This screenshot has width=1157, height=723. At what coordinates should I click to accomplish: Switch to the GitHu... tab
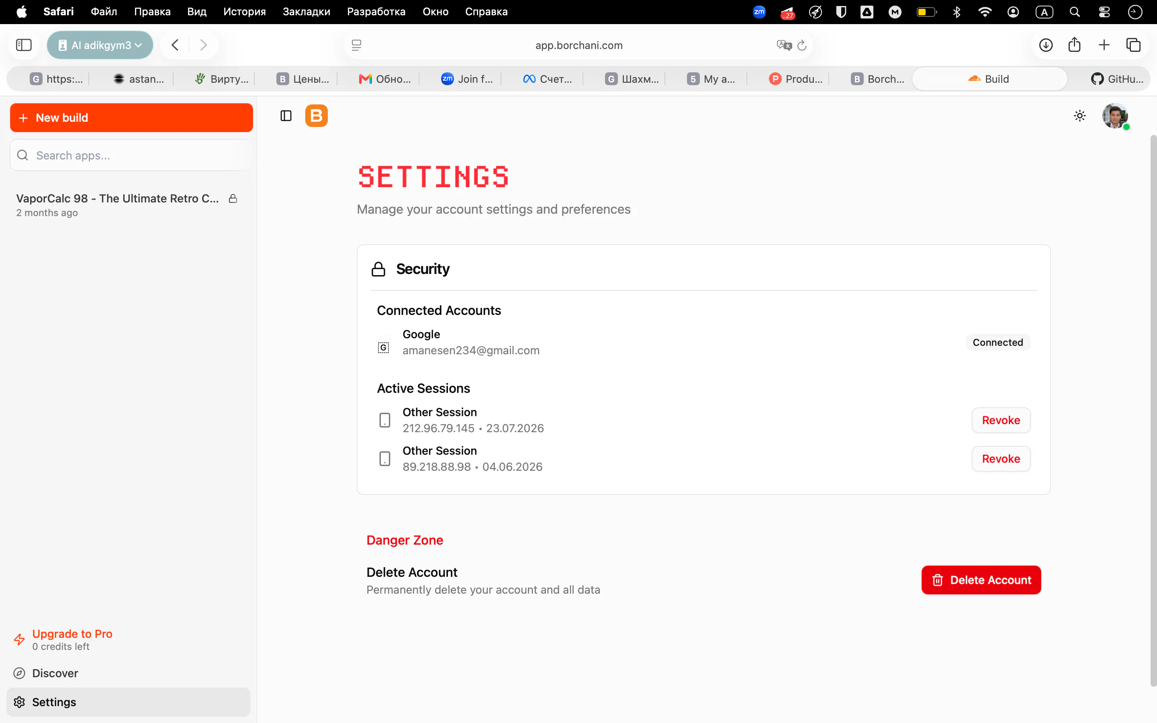point(1117,79)
